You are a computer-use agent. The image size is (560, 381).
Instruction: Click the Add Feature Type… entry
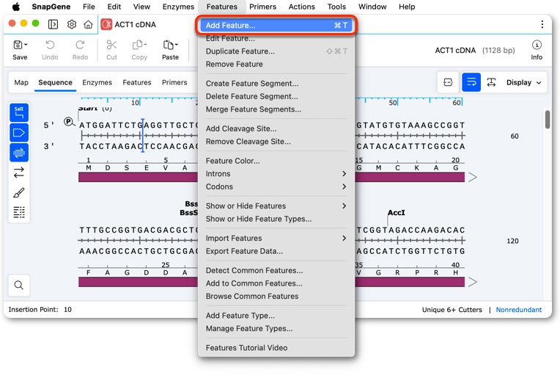276,315
